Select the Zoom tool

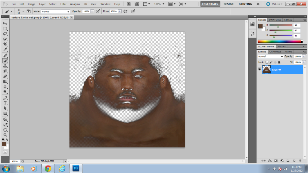[5, 135]
